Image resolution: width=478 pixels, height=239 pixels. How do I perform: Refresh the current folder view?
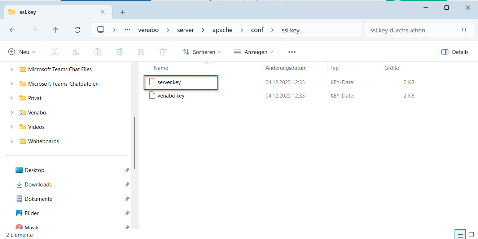tap(77, 30)
